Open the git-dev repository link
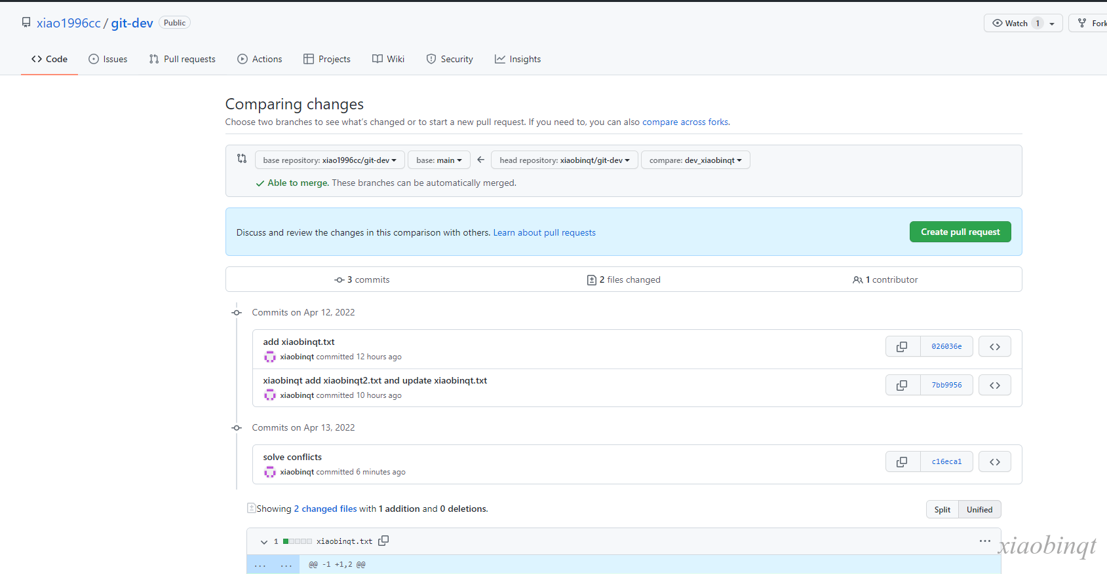The width and height of the screenshot is (1107, 574). tap(132, 23)
